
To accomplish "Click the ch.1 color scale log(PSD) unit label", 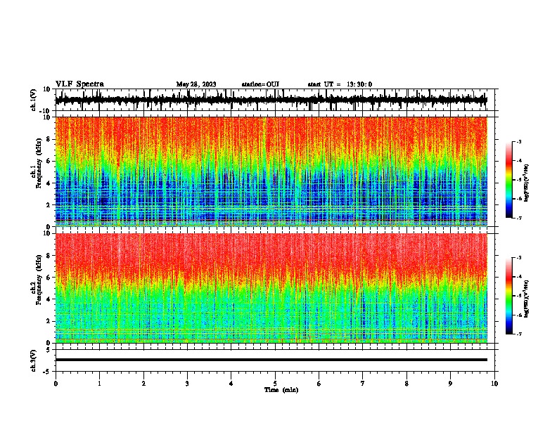I will coord(527,183).
